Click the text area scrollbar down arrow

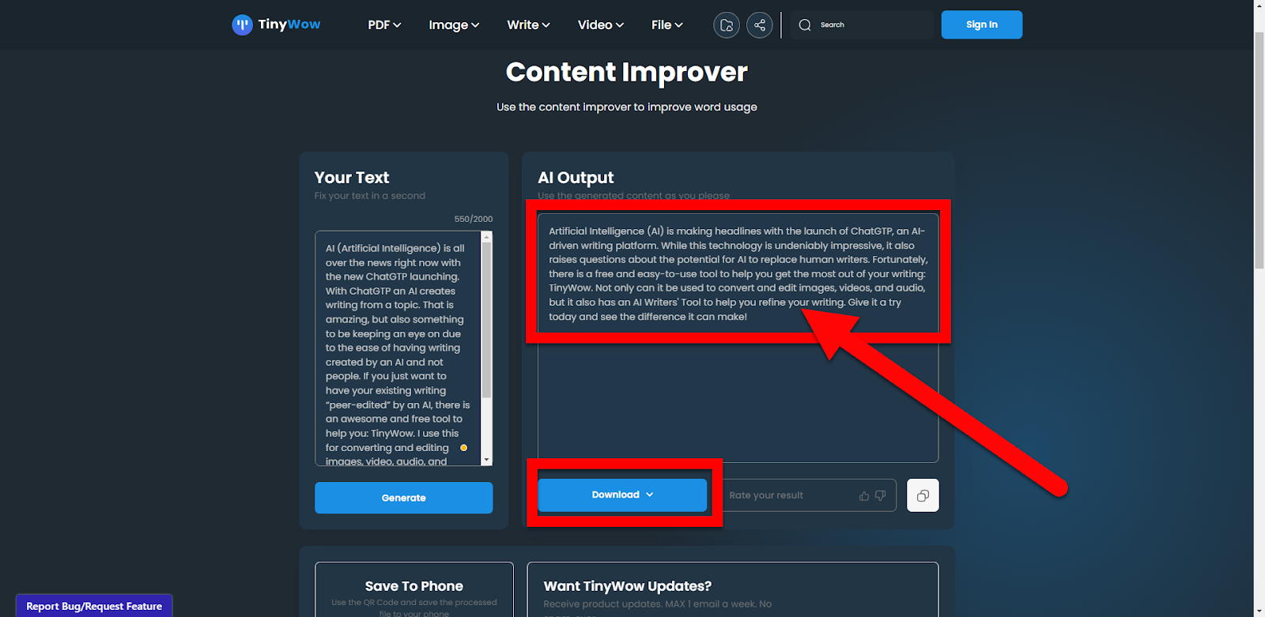[x=487, y=460]
